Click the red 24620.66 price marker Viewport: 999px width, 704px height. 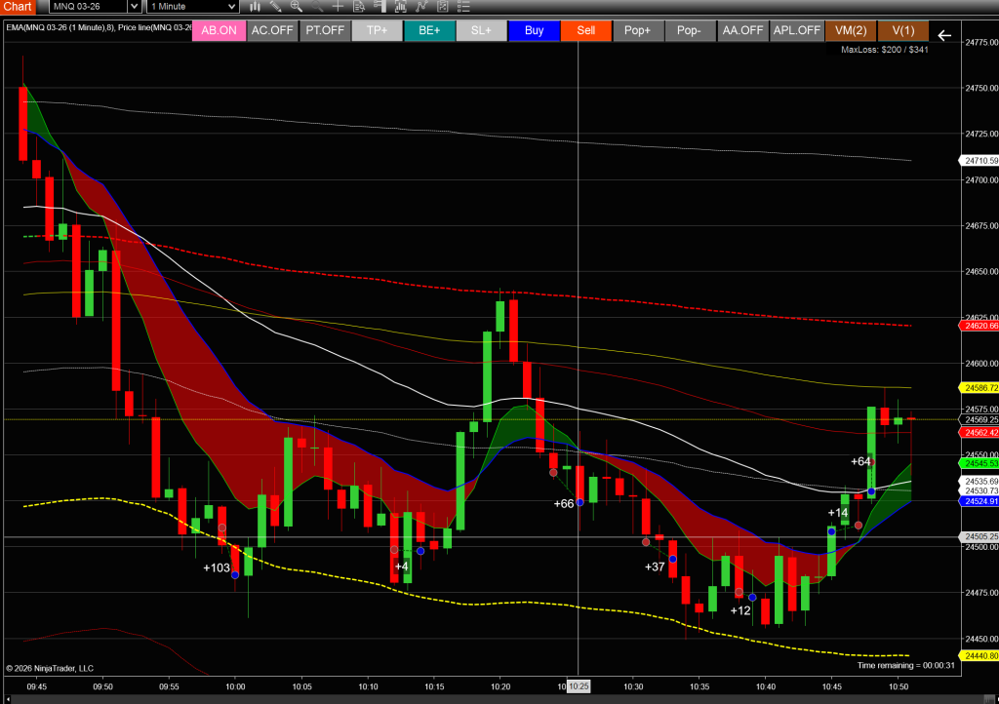point(979,326)
